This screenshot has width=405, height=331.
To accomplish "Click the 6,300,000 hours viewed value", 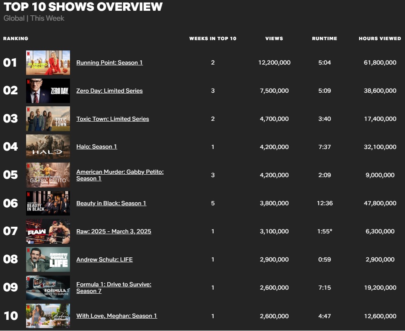I will click(380, 231).
